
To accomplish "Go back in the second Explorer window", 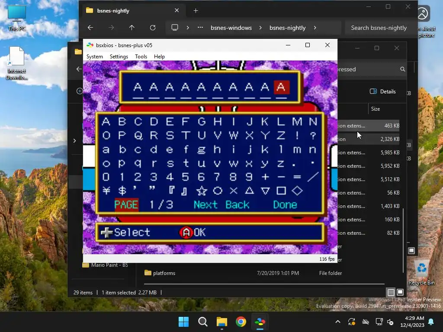I will tap(79, 69).
